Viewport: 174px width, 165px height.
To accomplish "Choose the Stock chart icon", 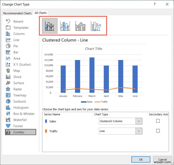I will click(8, 77).
